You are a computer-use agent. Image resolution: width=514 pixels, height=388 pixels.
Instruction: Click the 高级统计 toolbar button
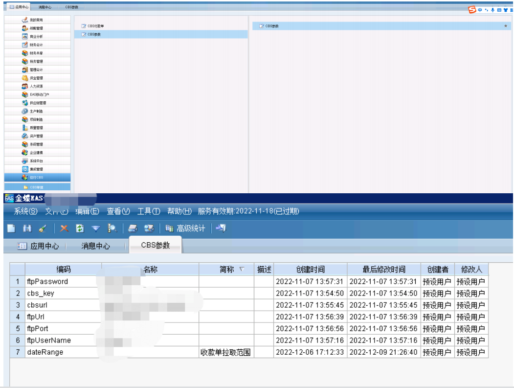tap(185, 228)
